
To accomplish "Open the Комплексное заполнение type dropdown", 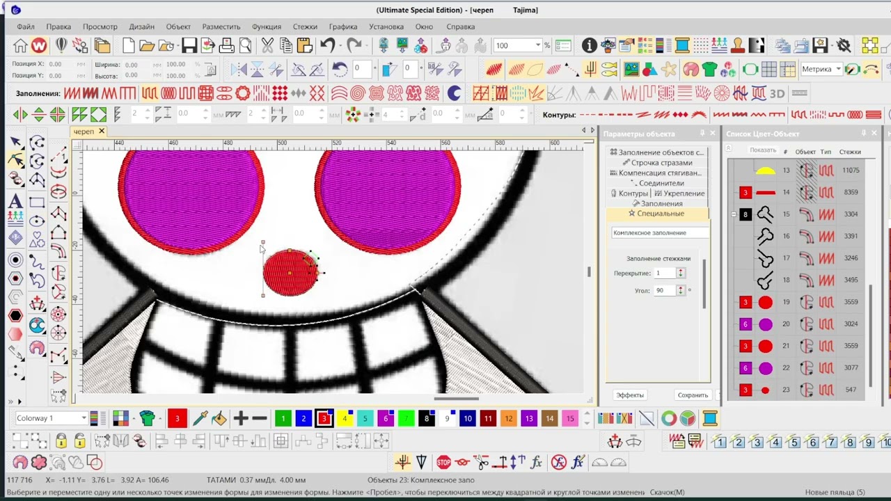I will tap(660, 232).
